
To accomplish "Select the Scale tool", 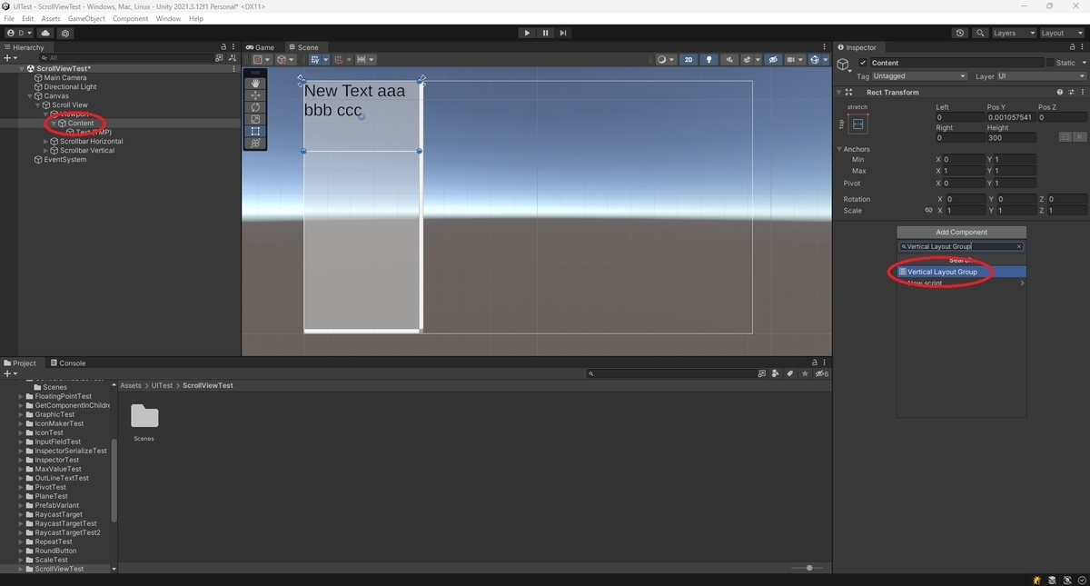I will coord(255,119).
